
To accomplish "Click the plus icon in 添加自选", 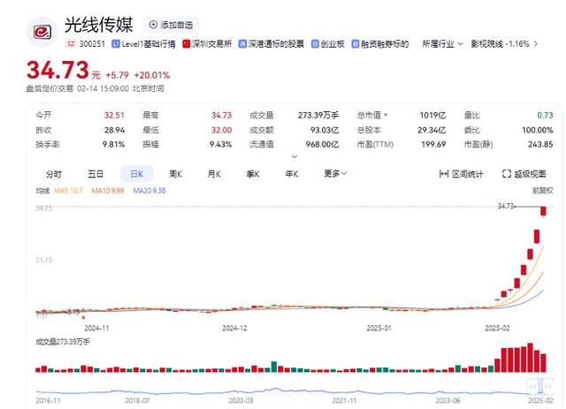I will pos(153,25).
